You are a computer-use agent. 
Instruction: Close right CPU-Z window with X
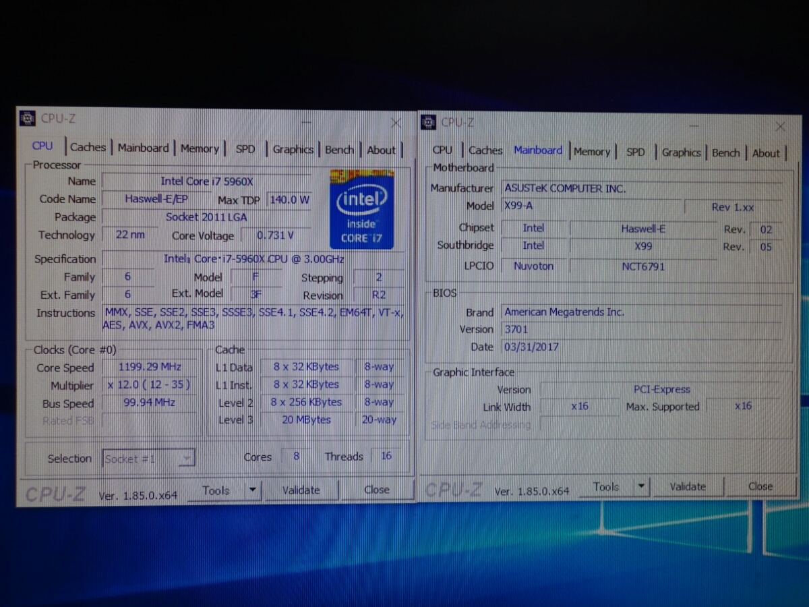pyautogui.click(x=780, y=126)
